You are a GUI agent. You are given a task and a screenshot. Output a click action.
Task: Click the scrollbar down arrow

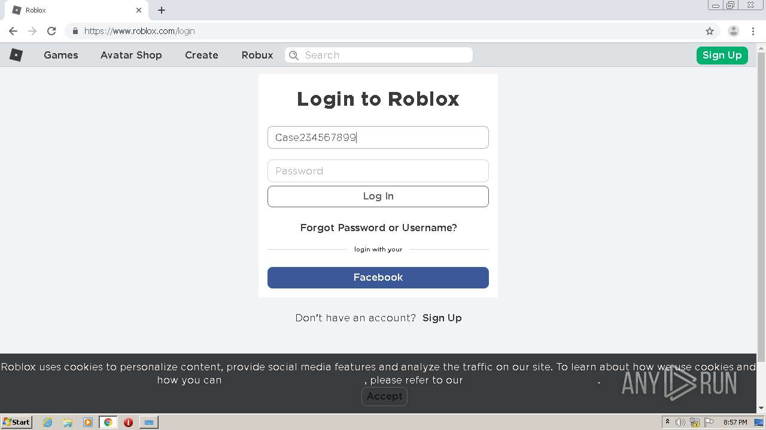click(761, 408)
